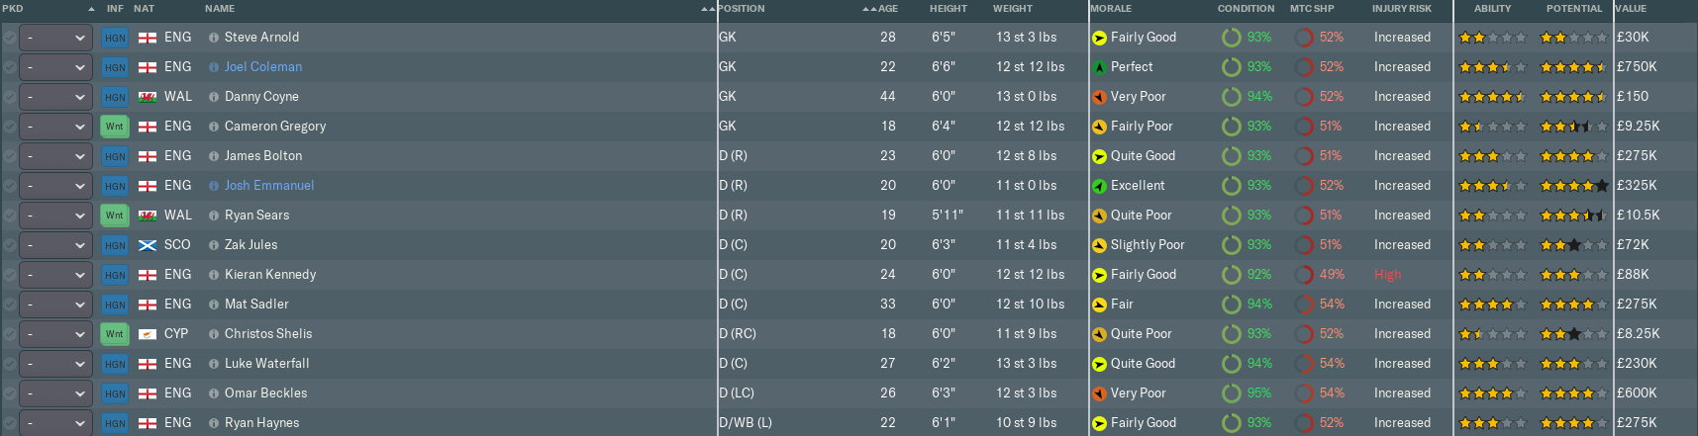Click Josh Emmanuel's Excellent morale icon

(x=1099, y=186)
